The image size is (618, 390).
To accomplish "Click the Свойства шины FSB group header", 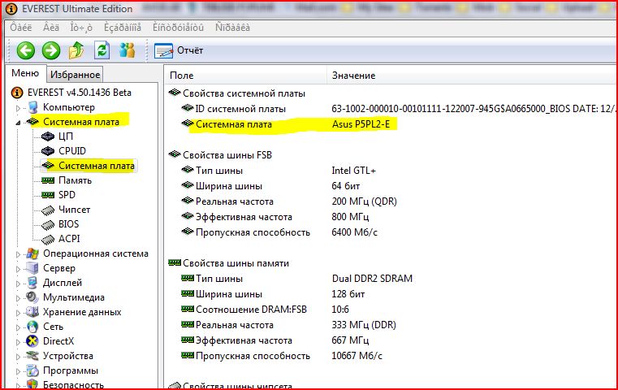I will (x=227, y=155).
